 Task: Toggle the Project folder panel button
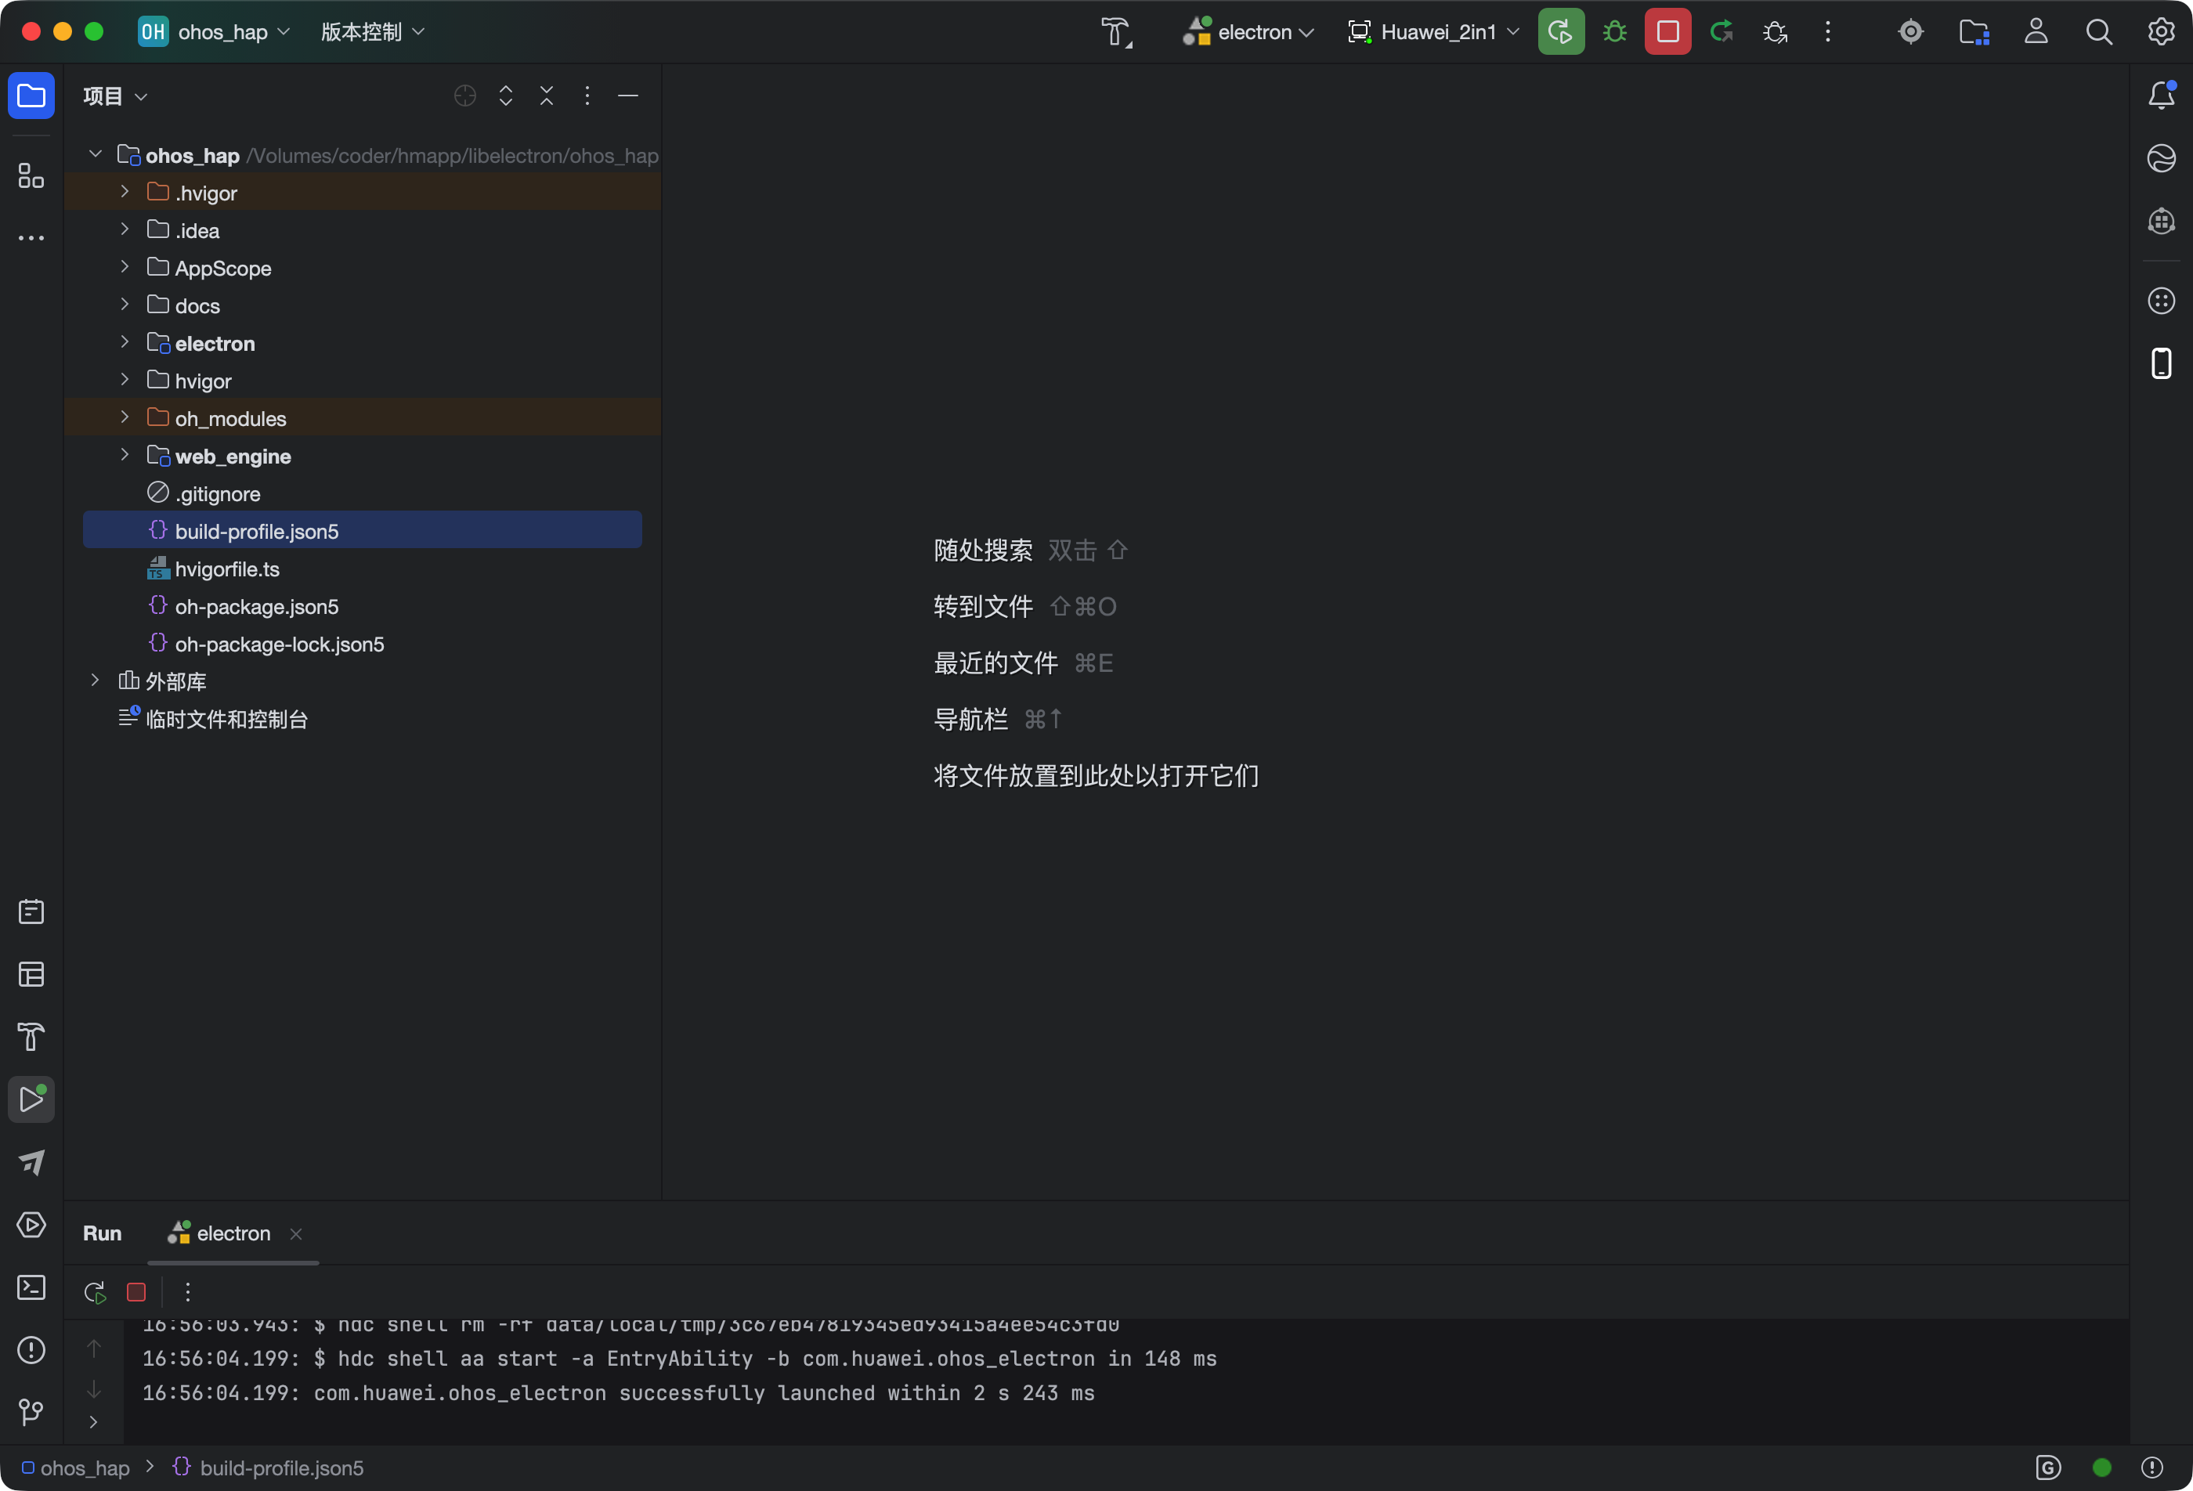click(31, 96)
